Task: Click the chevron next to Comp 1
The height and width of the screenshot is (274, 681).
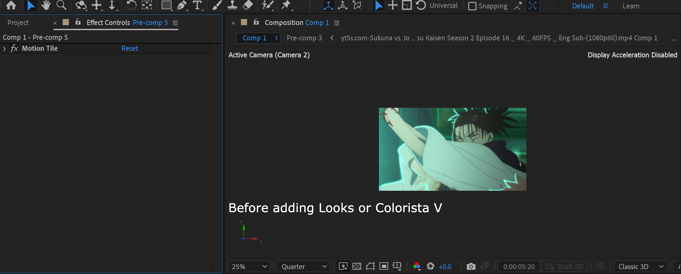Action: tap(277, 38)
